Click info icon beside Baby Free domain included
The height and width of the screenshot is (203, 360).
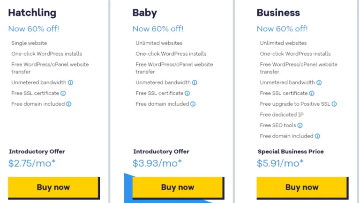pyautogui.click(x=193, y=104)
